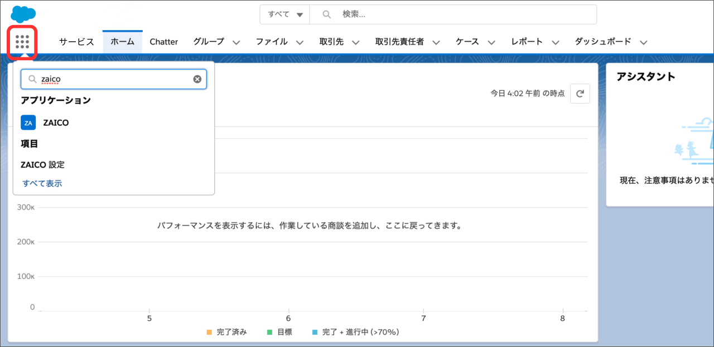The height and width of the screenshot is (347, 714).
Task: Open the すべて search scope dropdown
Action: (x=285, y=14)
